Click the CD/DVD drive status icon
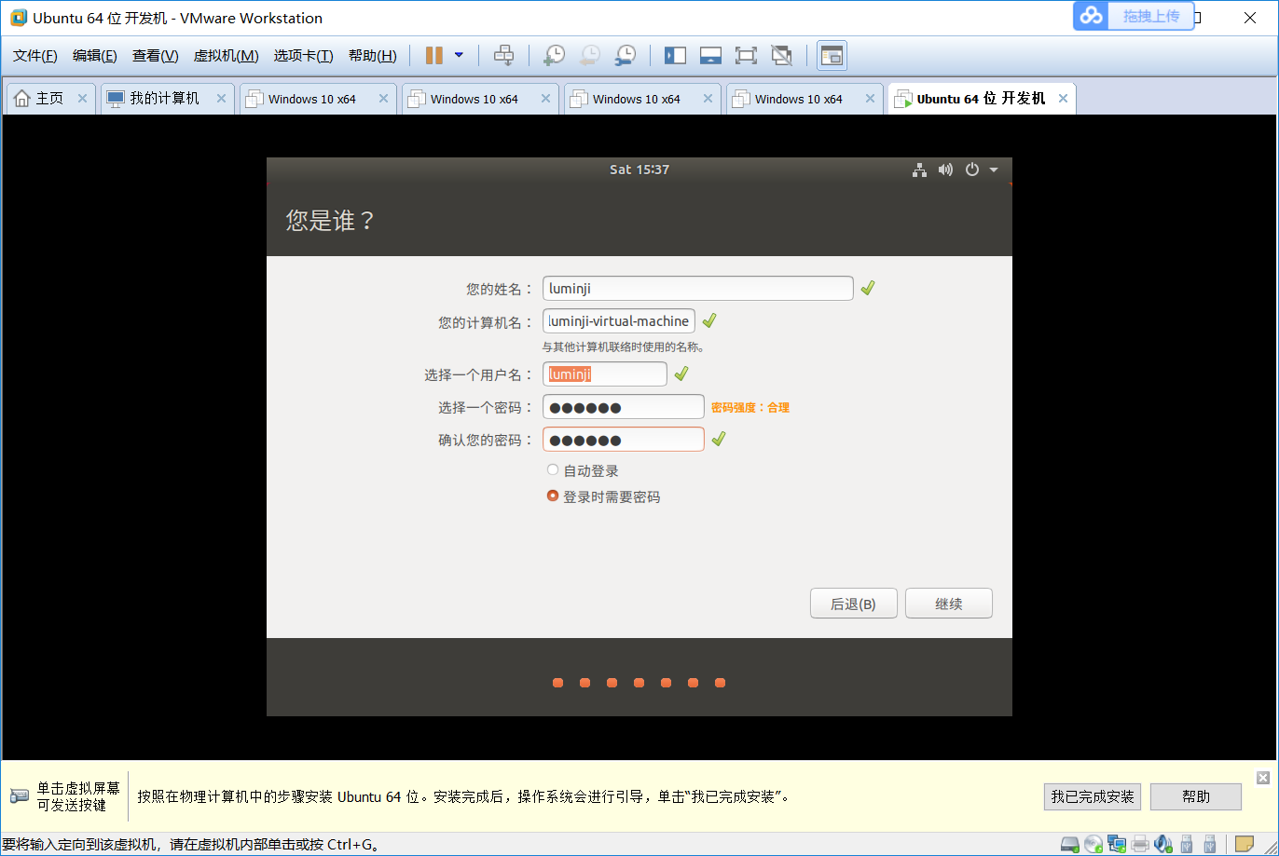Viewport: 1279px width, 856px height. [x=1093, y=844]
